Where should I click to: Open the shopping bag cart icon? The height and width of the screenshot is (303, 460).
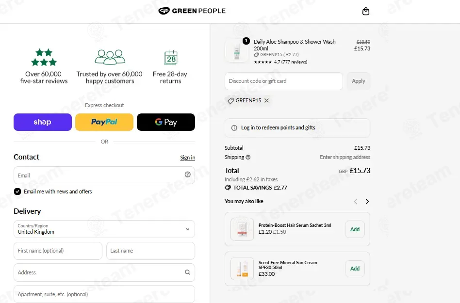click(365, 12)
